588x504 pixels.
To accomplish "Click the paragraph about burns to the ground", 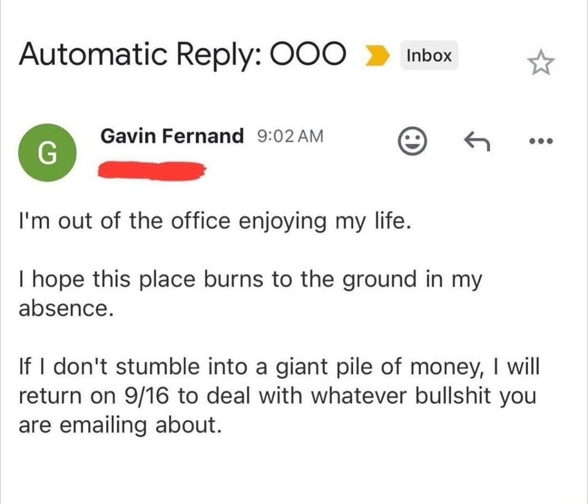I will 250,294.
